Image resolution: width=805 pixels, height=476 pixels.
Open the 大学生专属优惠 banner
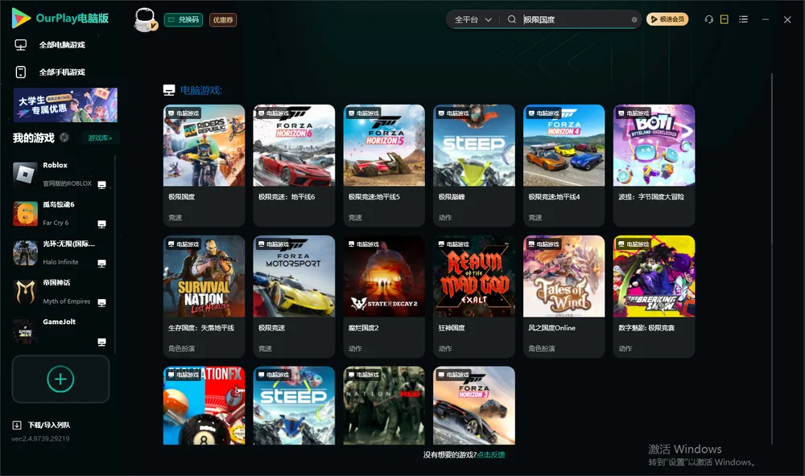[x=65, y=105]
